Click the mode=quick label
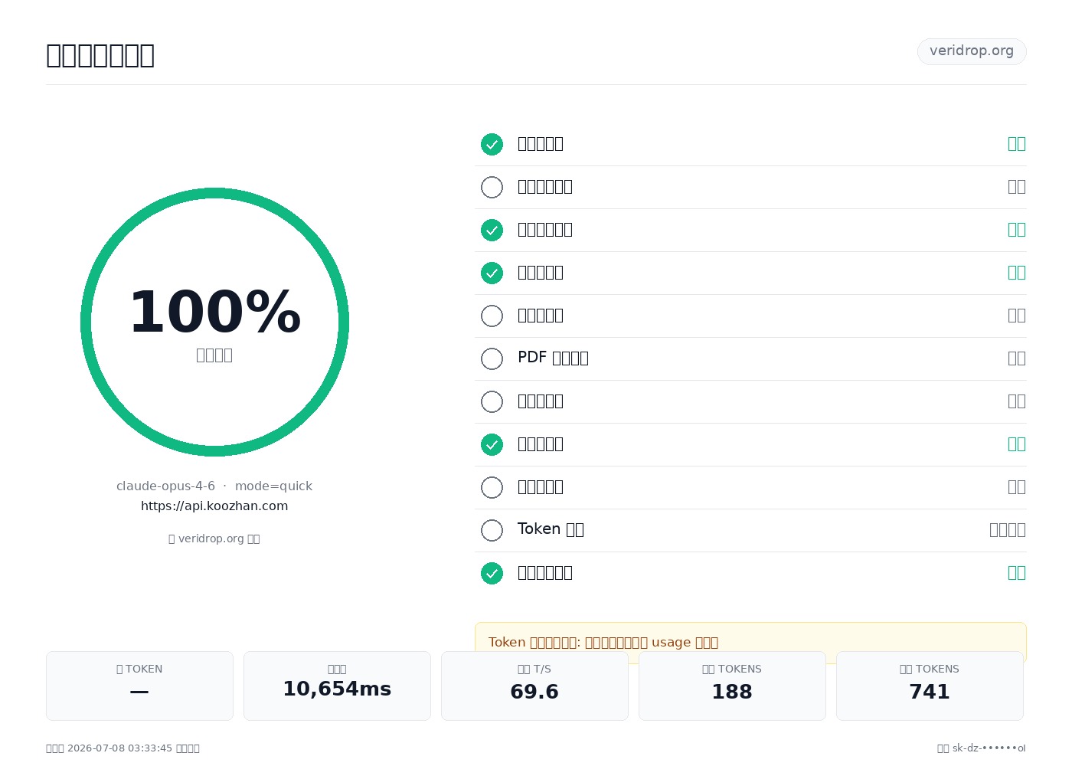 point(273,486)
